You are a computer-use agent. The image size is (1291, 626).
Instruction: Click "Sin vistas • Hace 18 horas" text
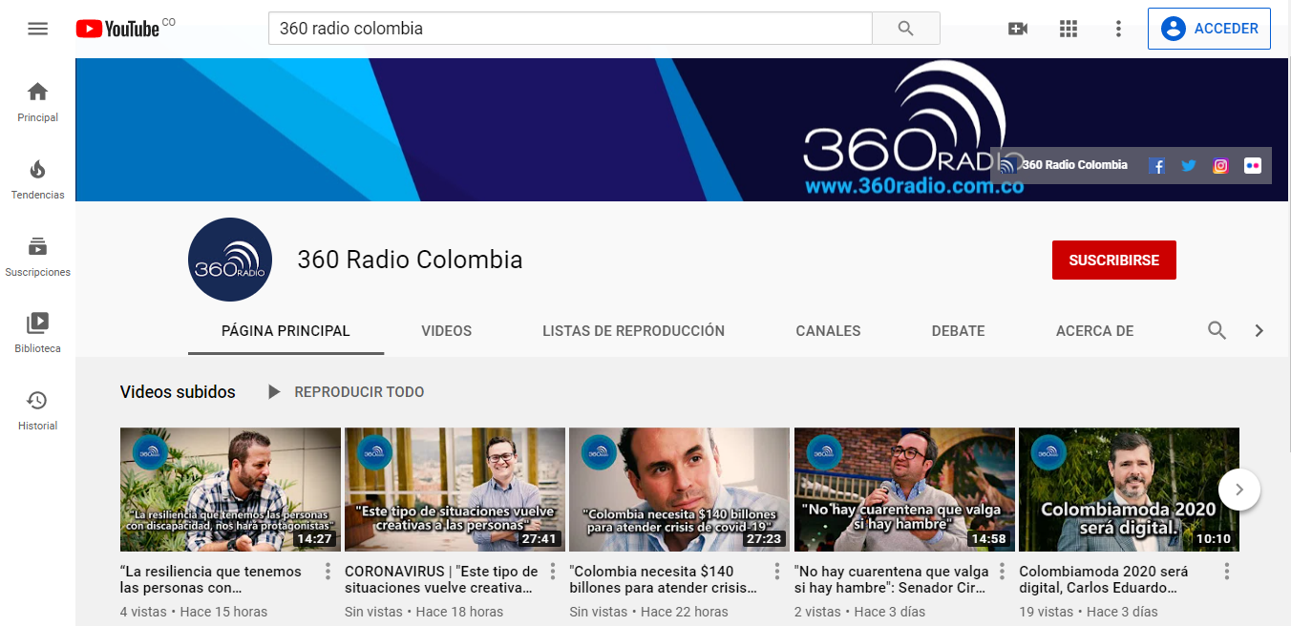(424, 612)
